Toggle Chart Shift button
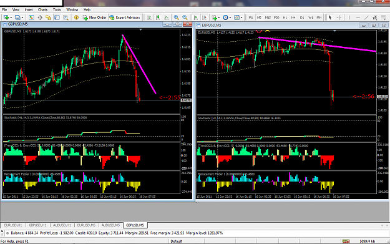Image resolution: width=390 pixels, height=244 pixels. click(x=204, y=17)
